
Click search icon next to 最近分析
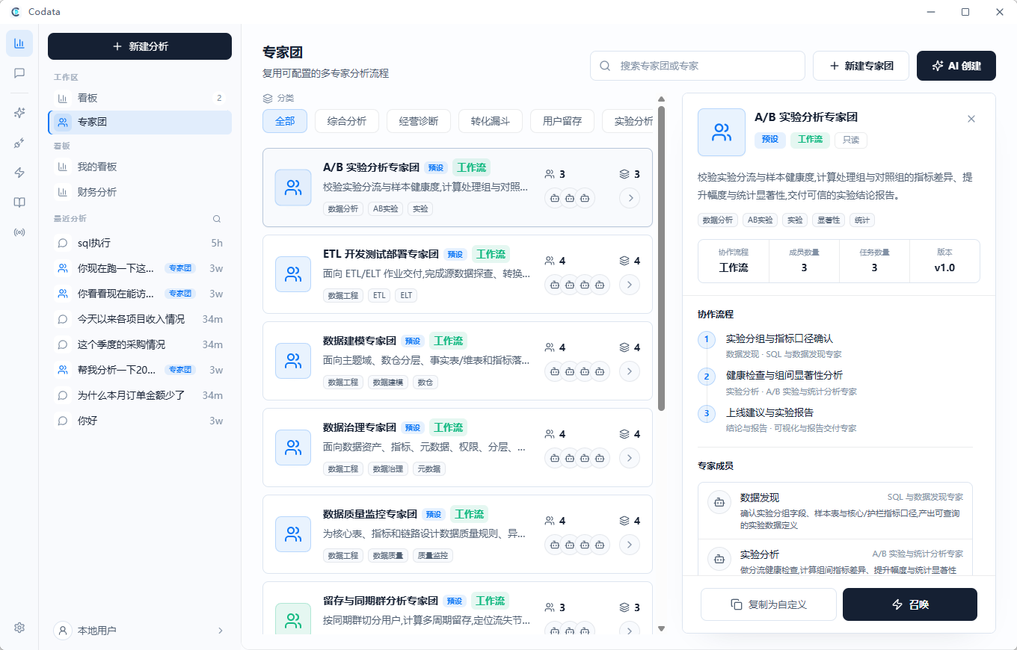point(217,219)
